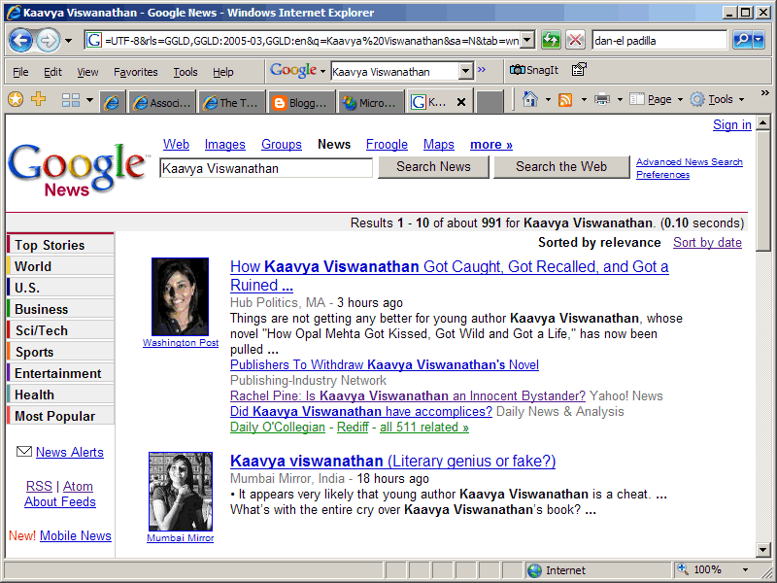
Task: Open the Favorites menu
Action: (135, 72)
